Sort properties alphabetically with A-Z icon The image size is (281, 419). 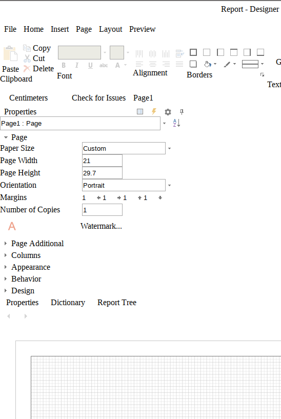(x=176, y=123)
